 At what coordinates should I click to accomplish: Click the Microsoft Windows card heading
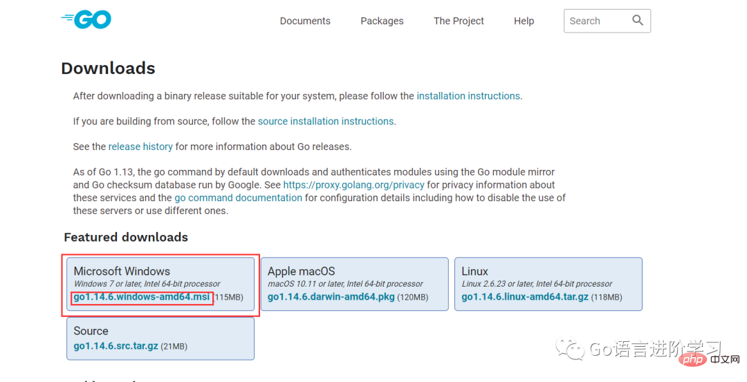click(122, 271)
